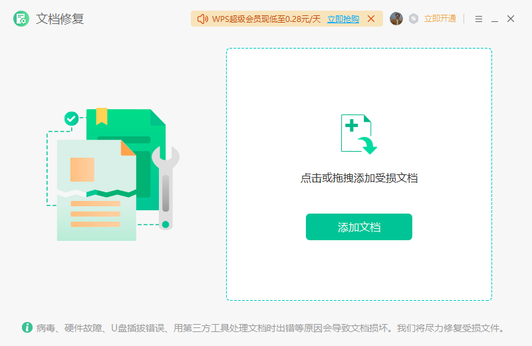Click the add-document file icon
532x346 pixels.
358,134
